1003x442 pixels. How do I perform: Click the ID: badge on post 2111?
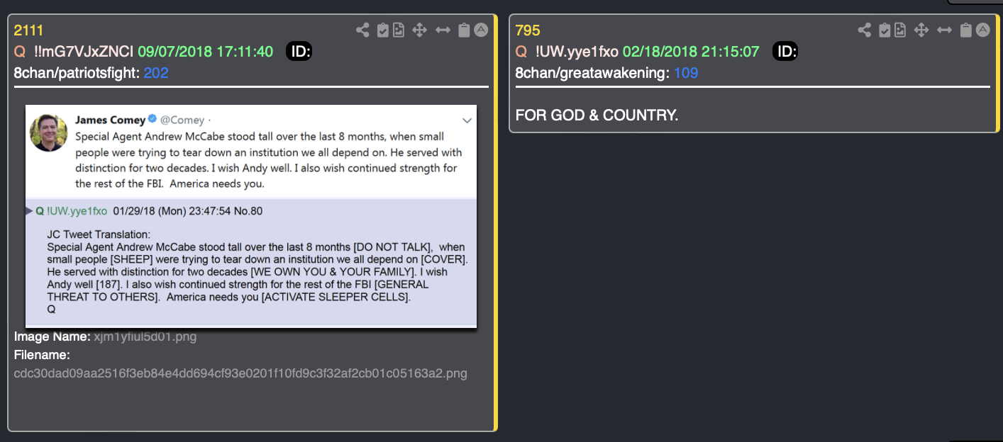click(299, 52)
